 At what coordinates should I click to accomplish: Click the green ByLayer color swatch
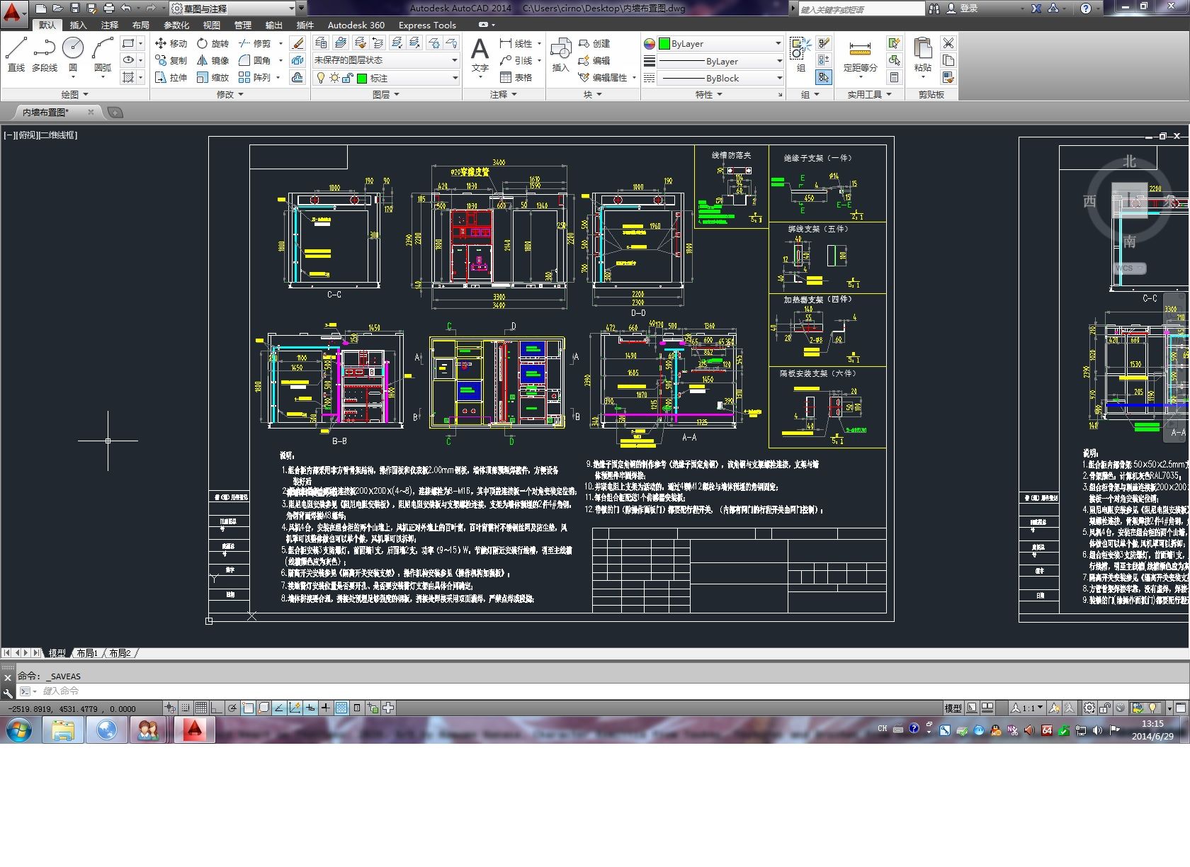664,43
